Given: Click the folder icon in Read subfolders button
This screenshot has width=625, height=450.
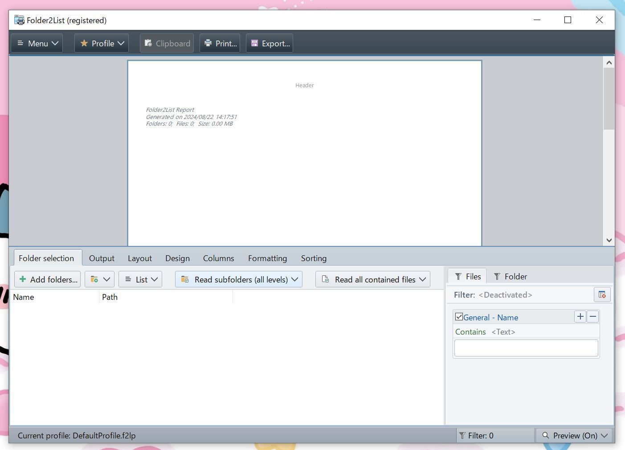Looking at the screenshot, I should tap(184, 279).
